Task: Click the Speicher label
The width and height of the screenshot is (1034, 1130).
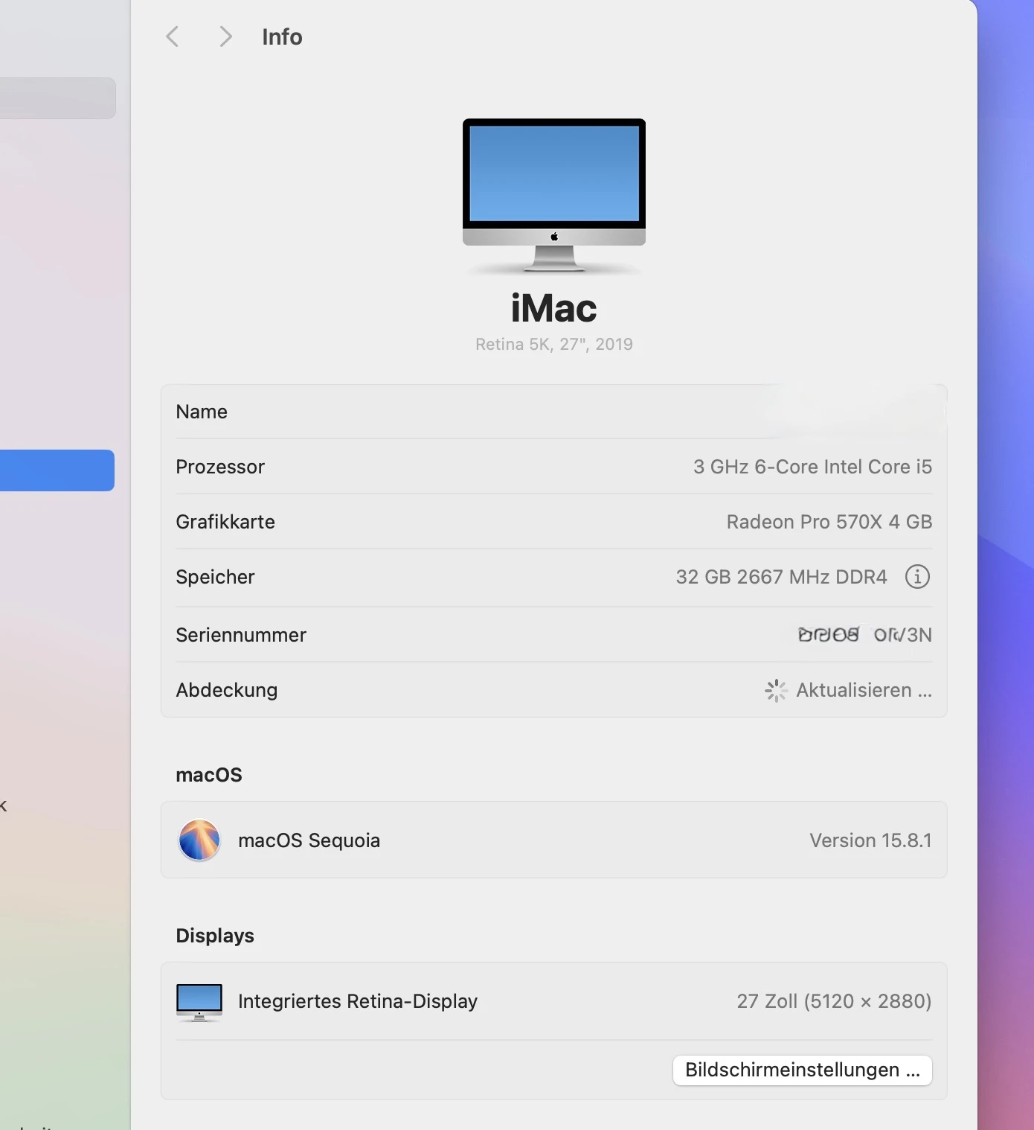Action: point(215,577)
